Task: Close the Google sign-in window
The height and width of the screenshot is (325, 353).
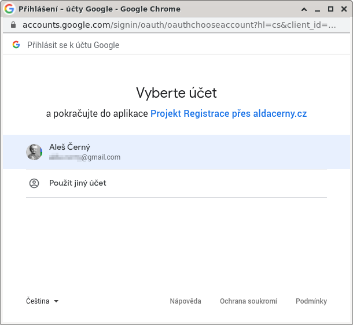Action: click(x=344, y=9)
